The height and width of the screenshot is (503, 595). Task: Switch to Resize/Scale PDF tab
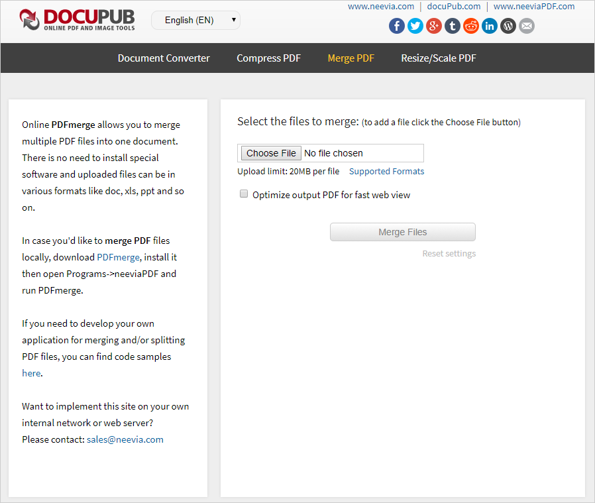[439, 58]
